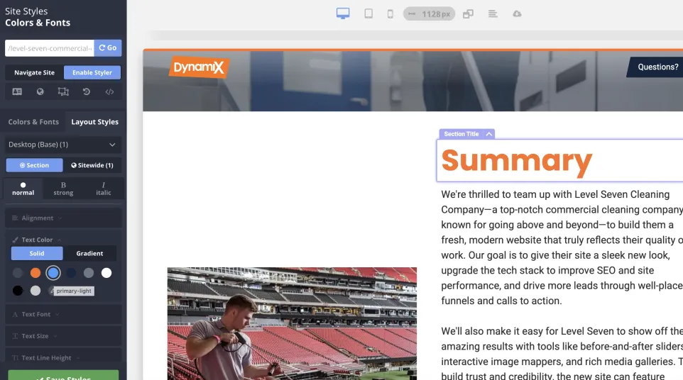Switch to Navigate Site mode
683x380 pixels.
pyautogui.click(x=34, y=72)
